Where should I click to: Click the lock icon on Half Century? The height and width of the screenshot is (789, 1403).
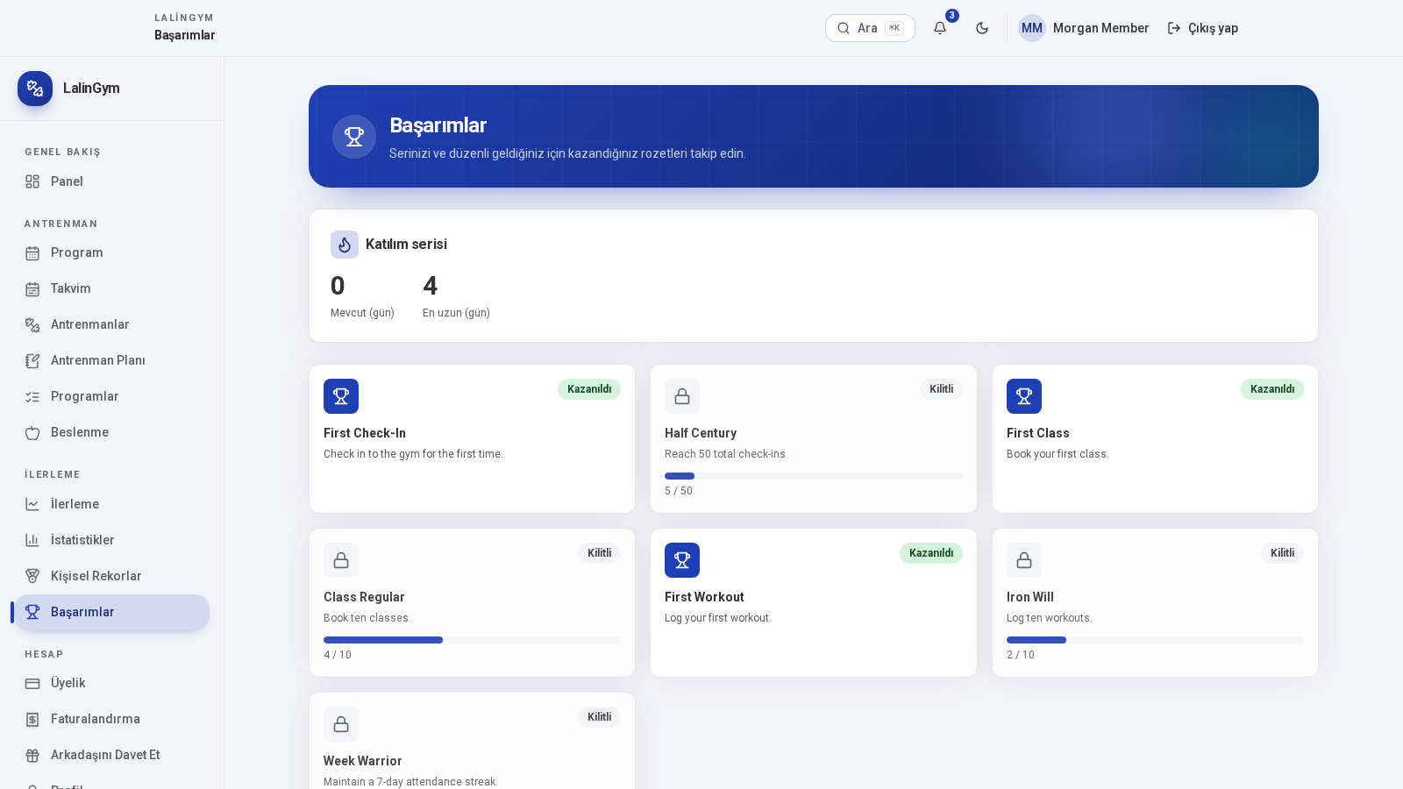click(682, 396)
